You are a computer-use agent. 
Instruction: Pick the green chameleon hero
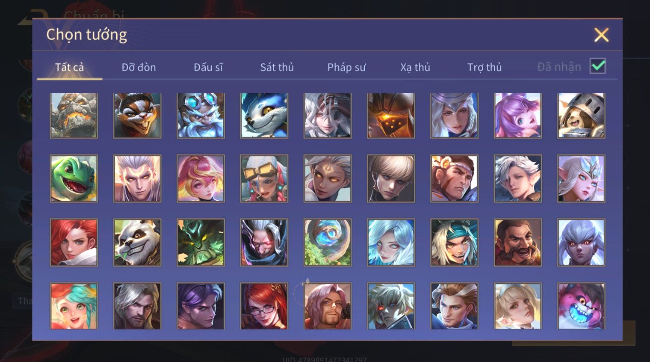pos(74,178)
